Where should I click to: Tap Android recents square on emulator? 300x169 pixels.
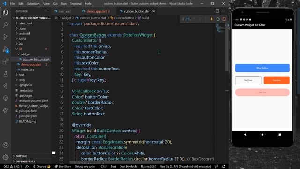[x=280, y=135]
